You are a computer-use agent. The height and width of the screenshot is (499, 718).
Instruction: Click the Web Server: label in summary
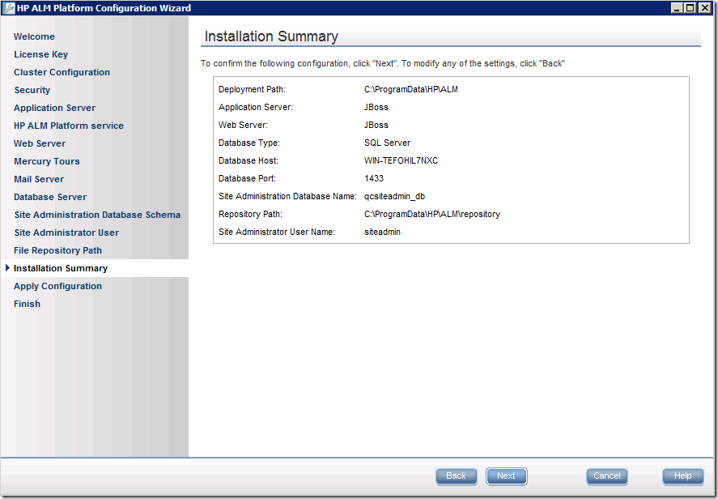(x=243, y=126)
